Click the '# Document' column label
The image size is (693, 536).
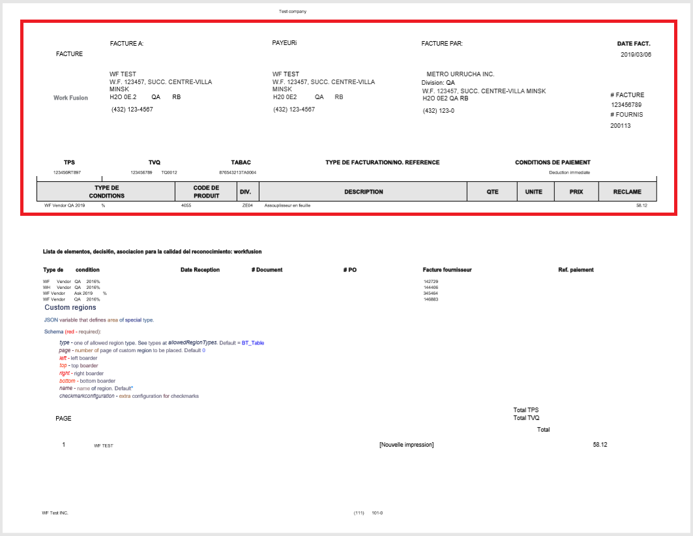(x=267, y=269)
